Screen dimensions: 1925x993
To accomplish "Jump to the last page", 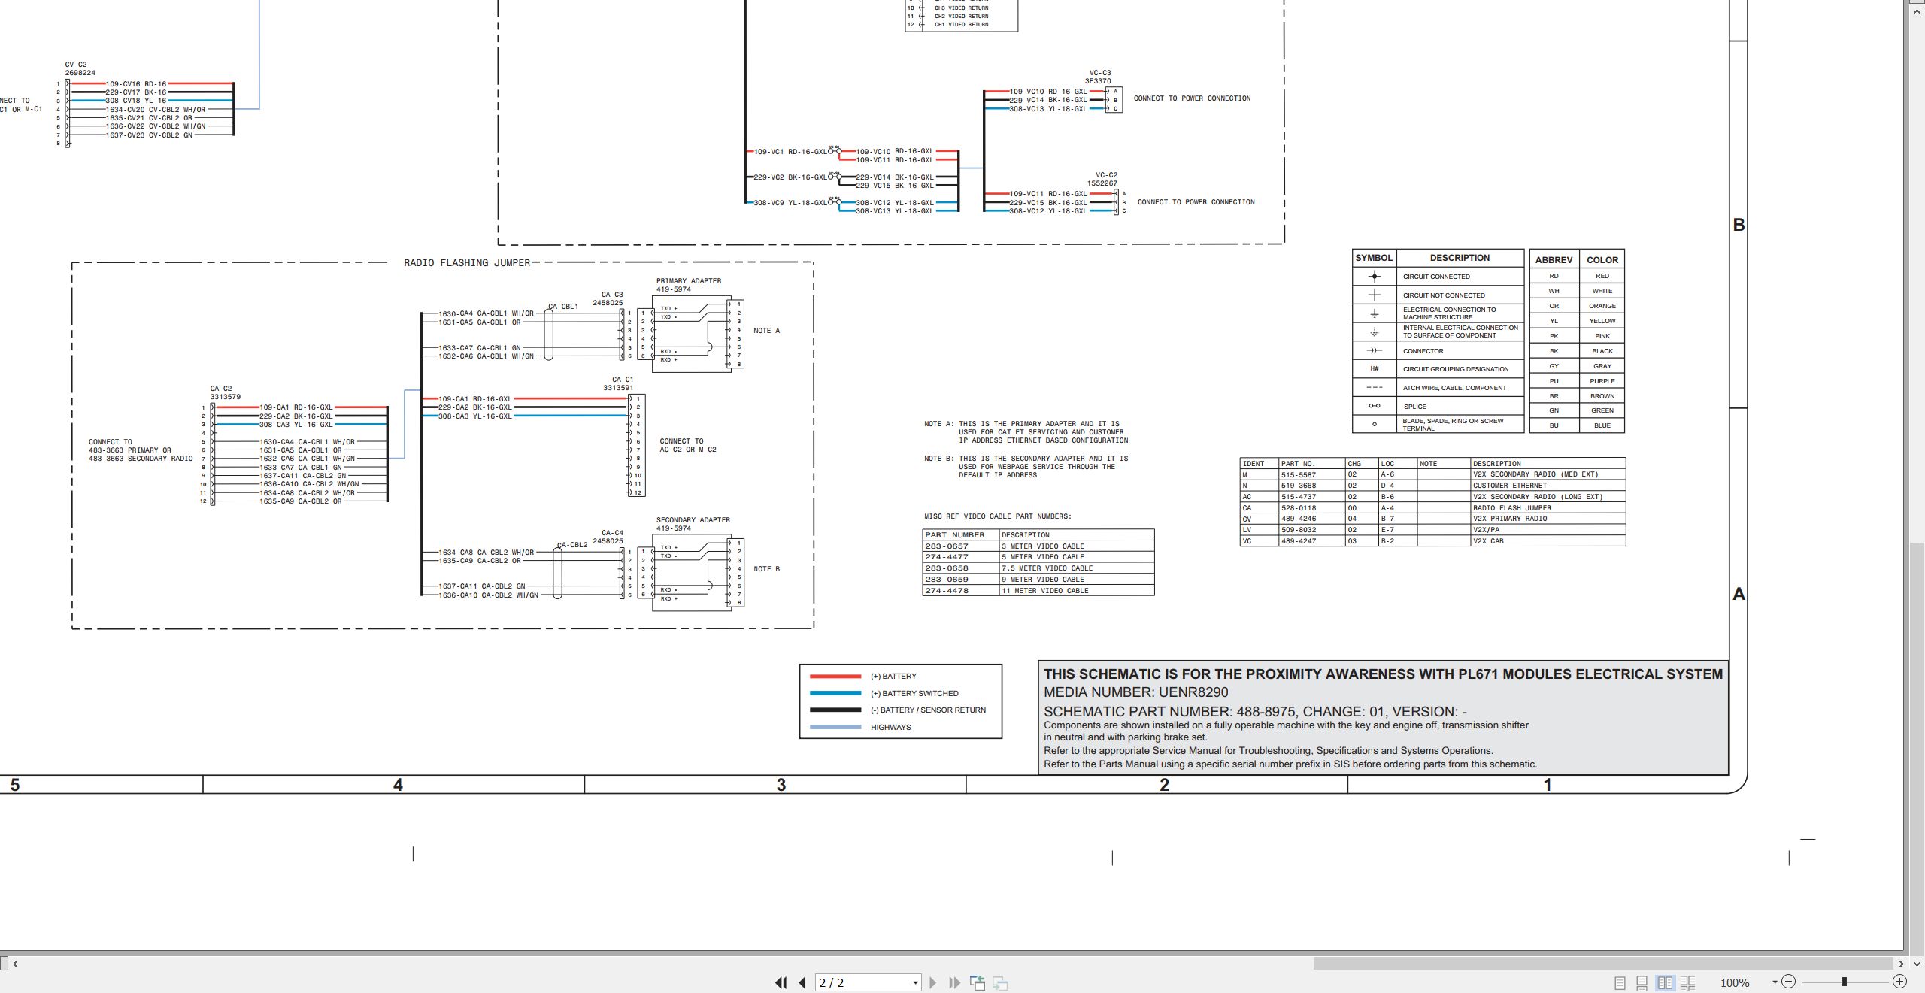I will (x=954, y=982).
